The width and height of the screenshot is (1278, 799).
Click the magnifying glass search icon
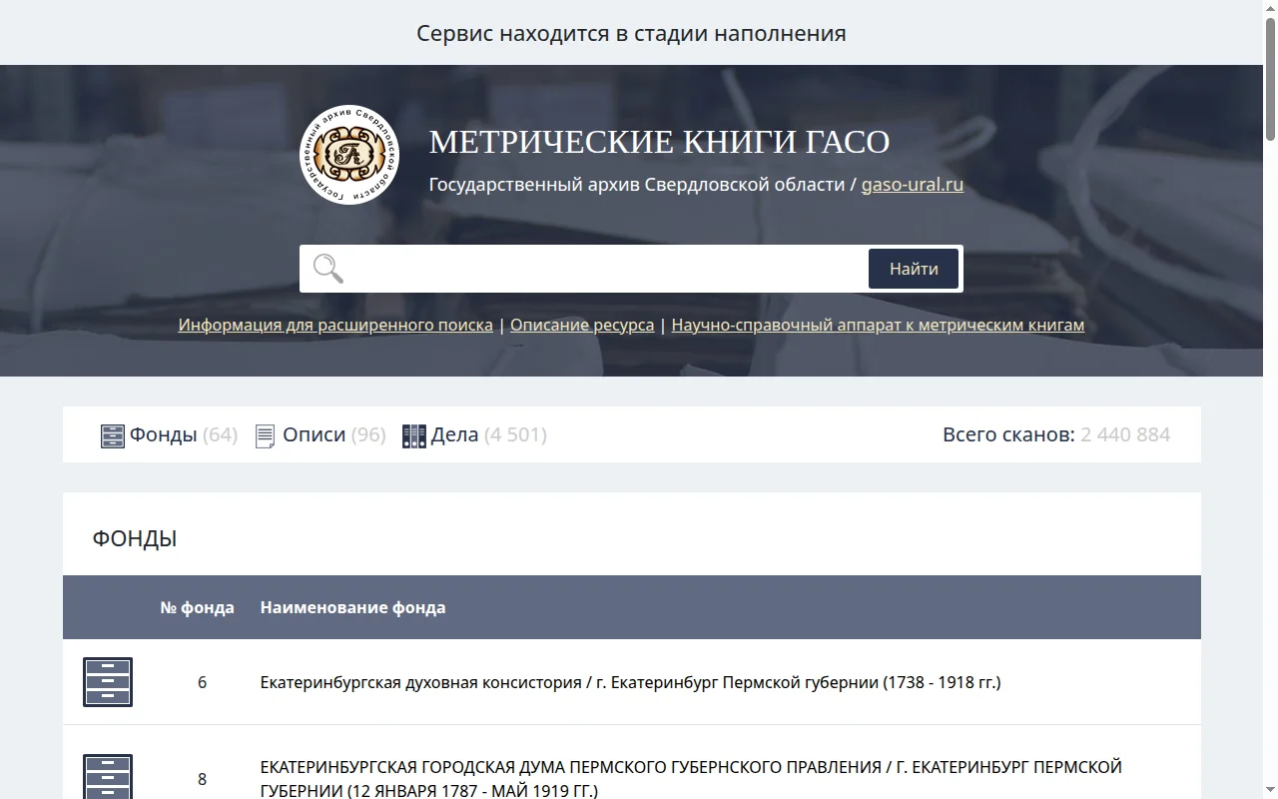point(328,269)
